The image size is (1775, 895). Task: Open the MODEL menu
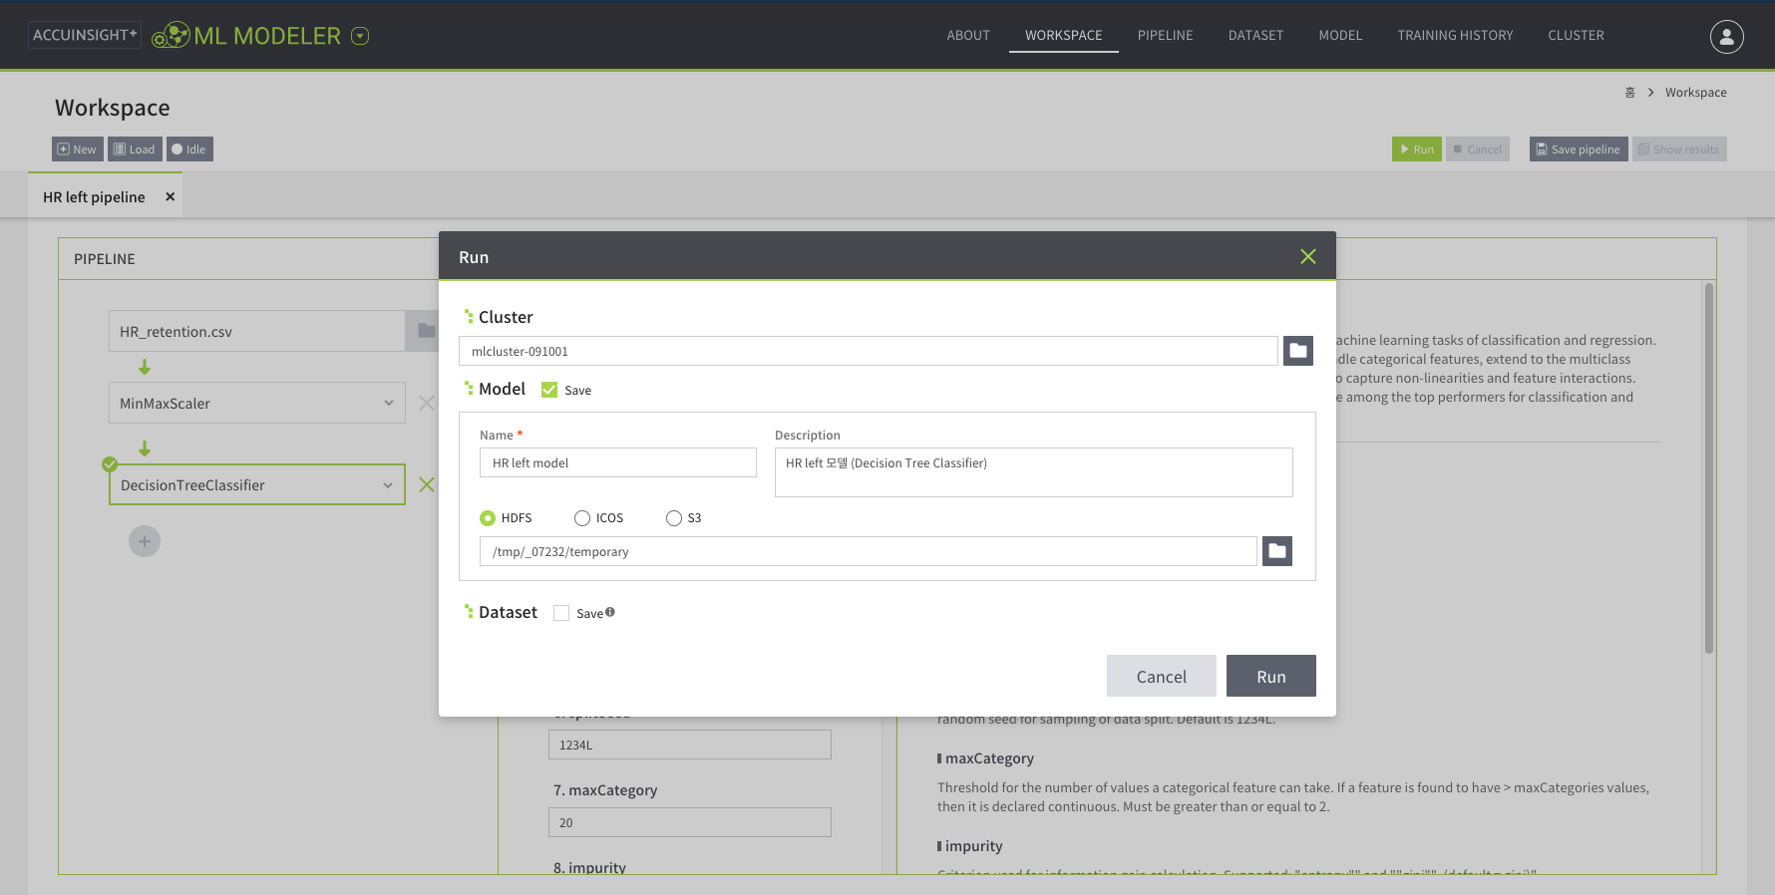1340,35
